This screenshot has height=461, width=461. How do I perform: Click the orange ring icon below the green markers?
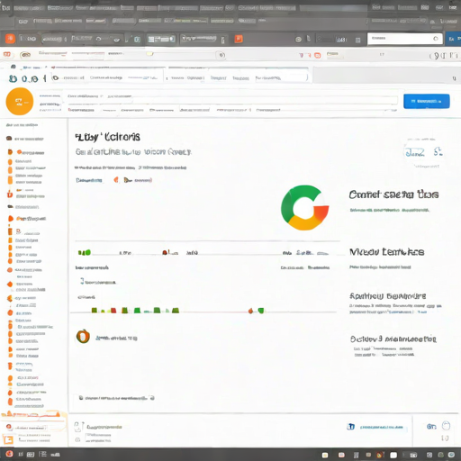click(83, 336)
